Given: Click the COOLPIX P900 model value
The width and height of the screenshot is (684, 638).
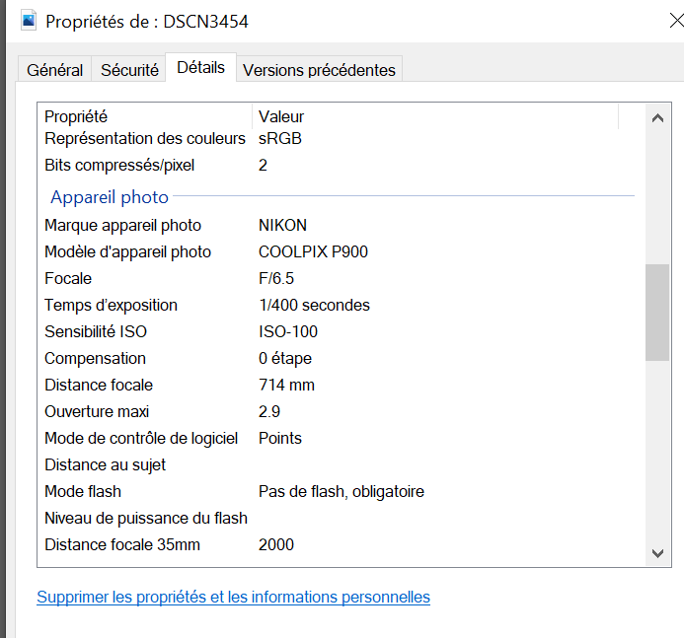Looking at the screenshot, I should click(x=313, y=252).
